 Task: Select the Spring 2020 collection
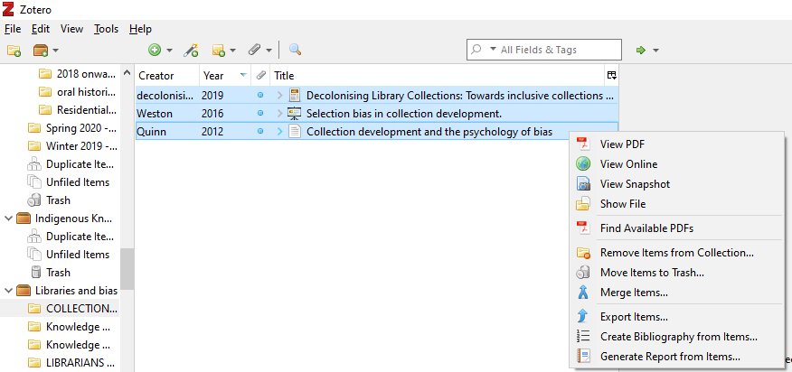(x=72, y=127)
